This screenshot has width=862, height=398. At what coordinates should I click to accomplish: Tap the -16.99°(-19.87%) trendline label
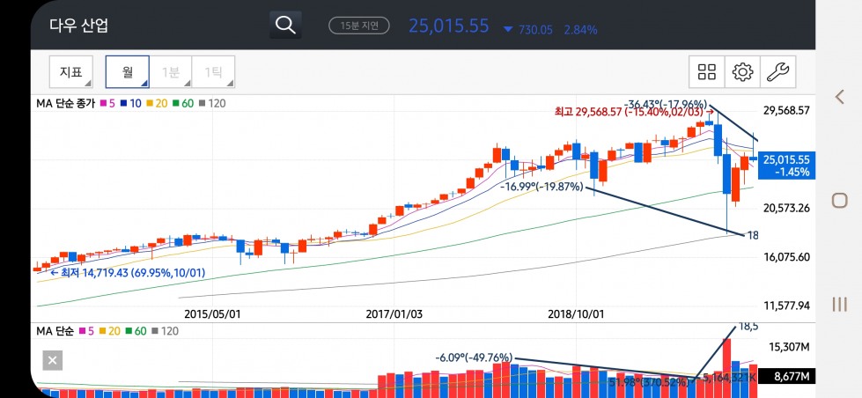542,187
